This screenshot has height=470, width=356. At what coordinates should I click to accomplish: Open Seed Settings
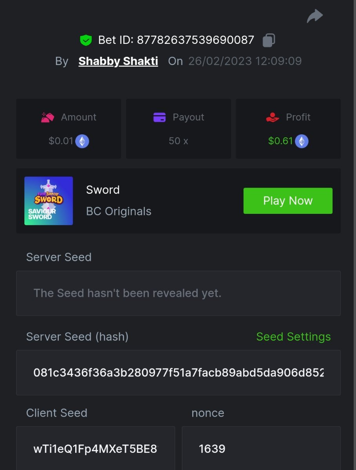pyautogui.click(x=293, y=337)
